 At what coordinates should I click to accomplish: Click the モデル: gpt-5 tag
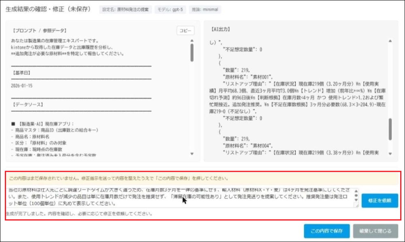click(x=170, y=10)
